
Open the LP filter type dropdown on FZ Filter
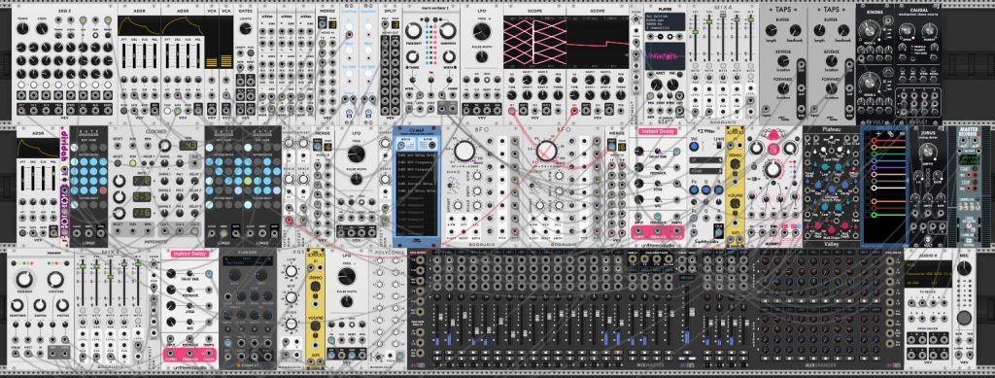[705, 161]
